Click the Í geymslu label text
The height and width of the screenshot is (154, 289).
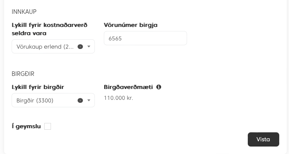coord(26,126)
